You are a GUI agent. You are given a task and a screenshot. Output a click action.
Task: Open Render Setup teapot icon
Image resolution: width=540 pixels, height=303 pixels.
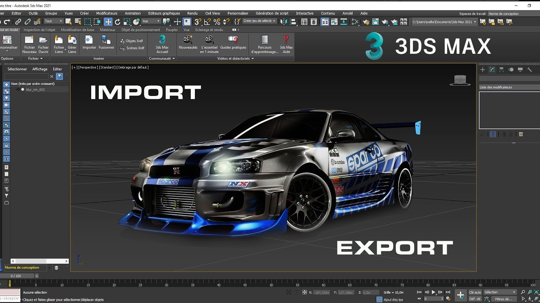366,21
